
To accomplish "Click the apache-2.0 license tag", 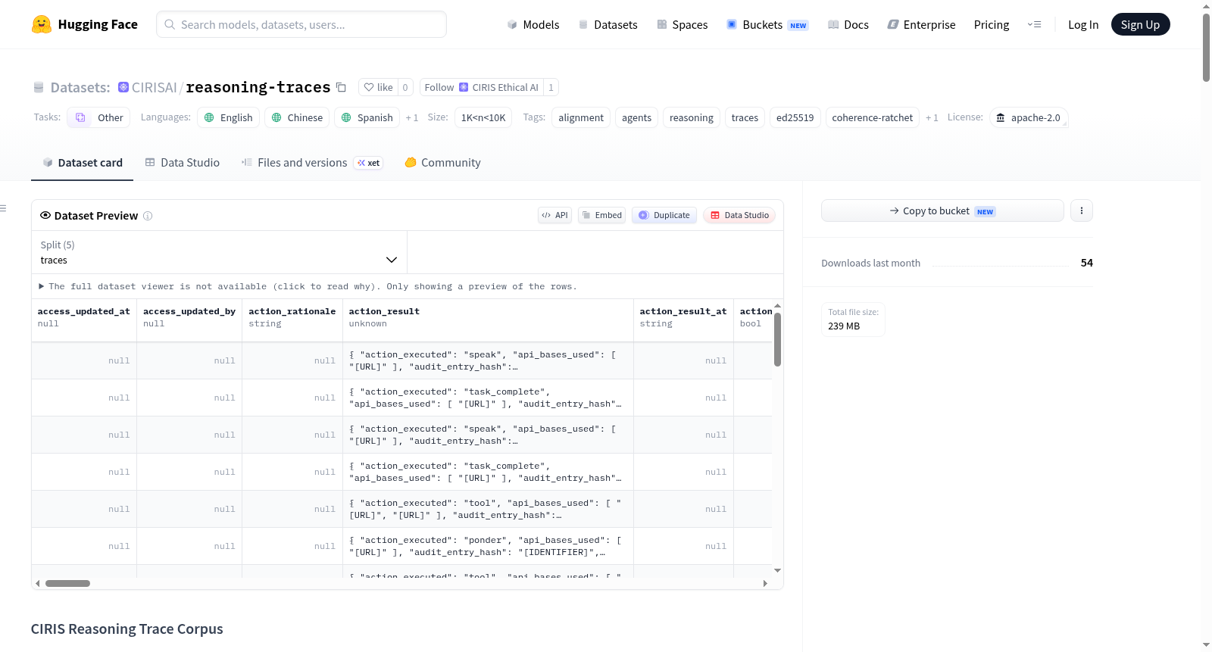I will click(1029, 117).
